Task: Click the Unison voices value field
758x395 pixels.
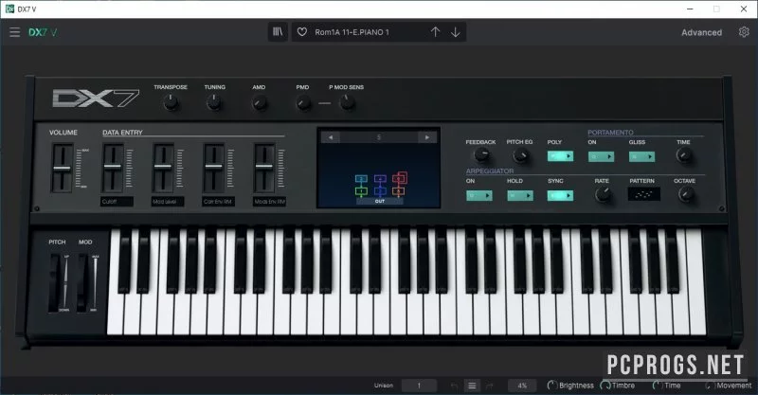Action: pos(419,386)
